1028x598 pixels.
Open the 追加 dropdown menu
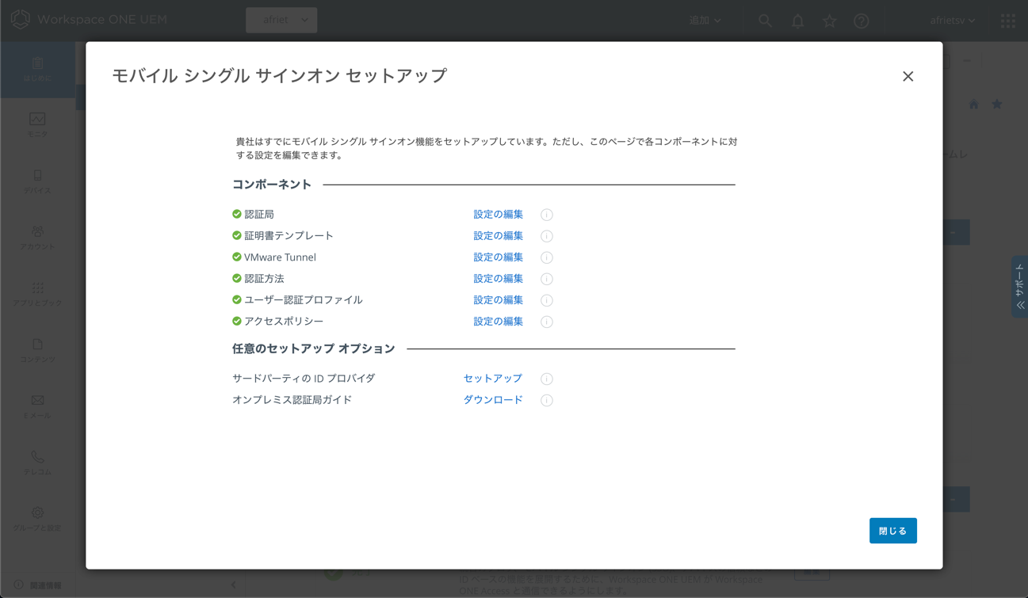705,21
